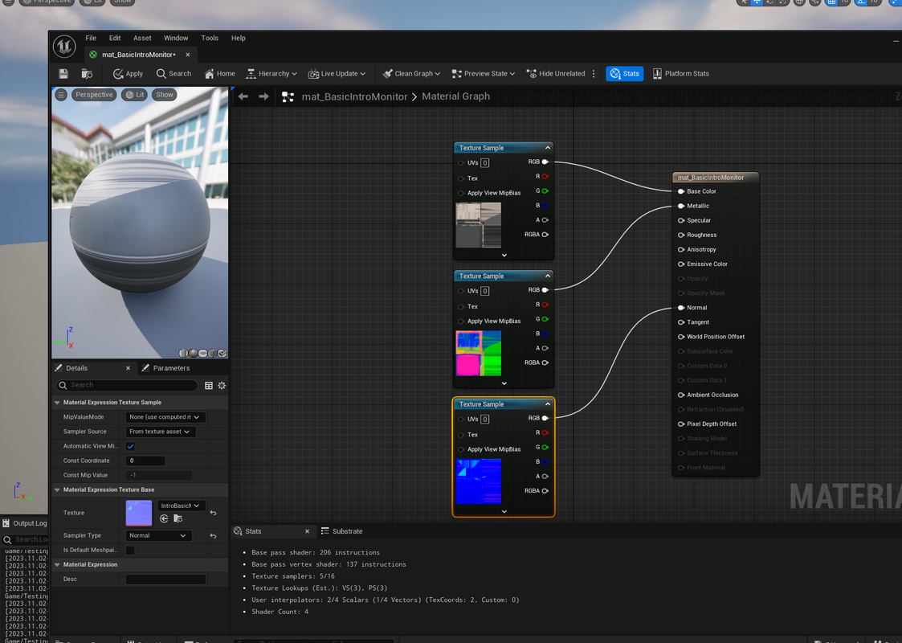Screen dimensions: 902x643
Task: Click the Metallic input pin
Action: point(681,206)
